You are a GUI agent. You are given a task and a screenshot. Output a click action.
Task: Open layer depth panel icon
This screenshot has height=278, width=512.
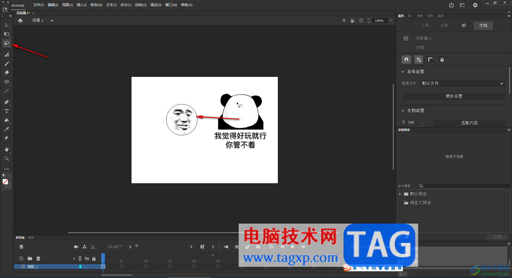click(x=93, y=247)
